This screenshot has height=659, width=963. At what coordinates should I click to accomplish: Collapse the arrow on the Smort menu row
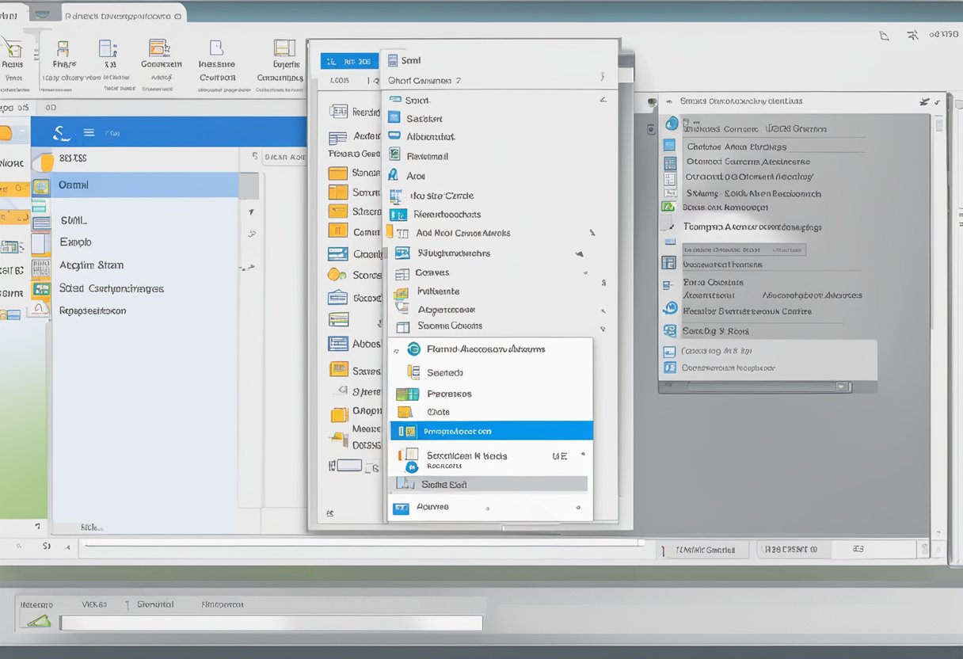603,100
